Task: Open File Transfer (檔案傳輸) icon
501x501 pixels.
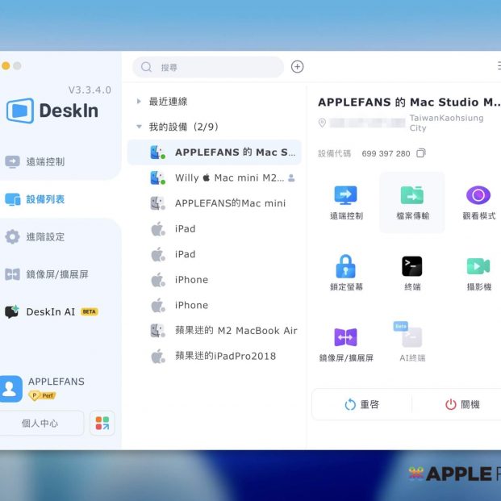Action: coord(412,195)
